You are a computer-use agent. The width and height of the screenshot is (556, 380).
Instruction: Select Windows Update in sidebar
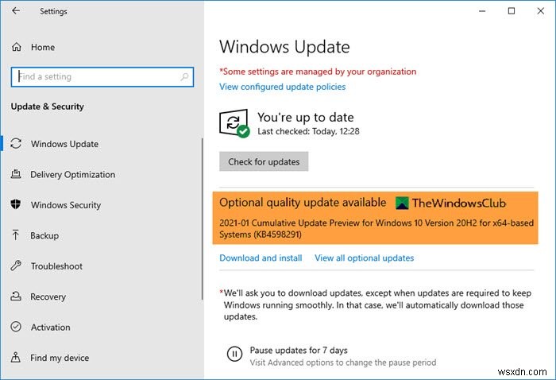tap(64, 144)
